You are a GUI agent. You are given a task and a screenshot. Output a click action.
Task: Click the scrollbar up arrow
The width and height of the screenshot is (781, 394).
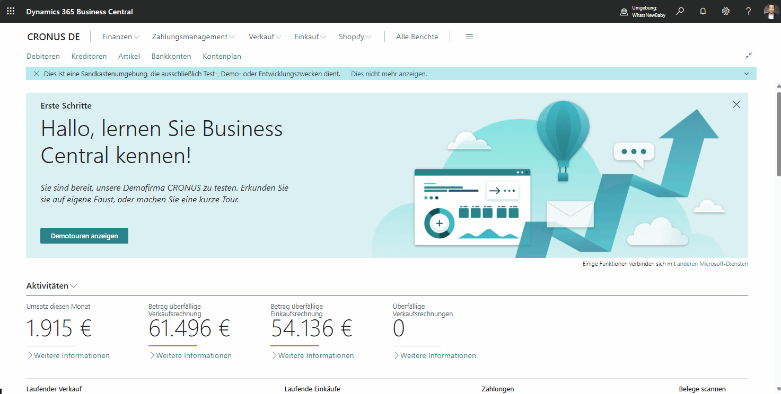778,86
